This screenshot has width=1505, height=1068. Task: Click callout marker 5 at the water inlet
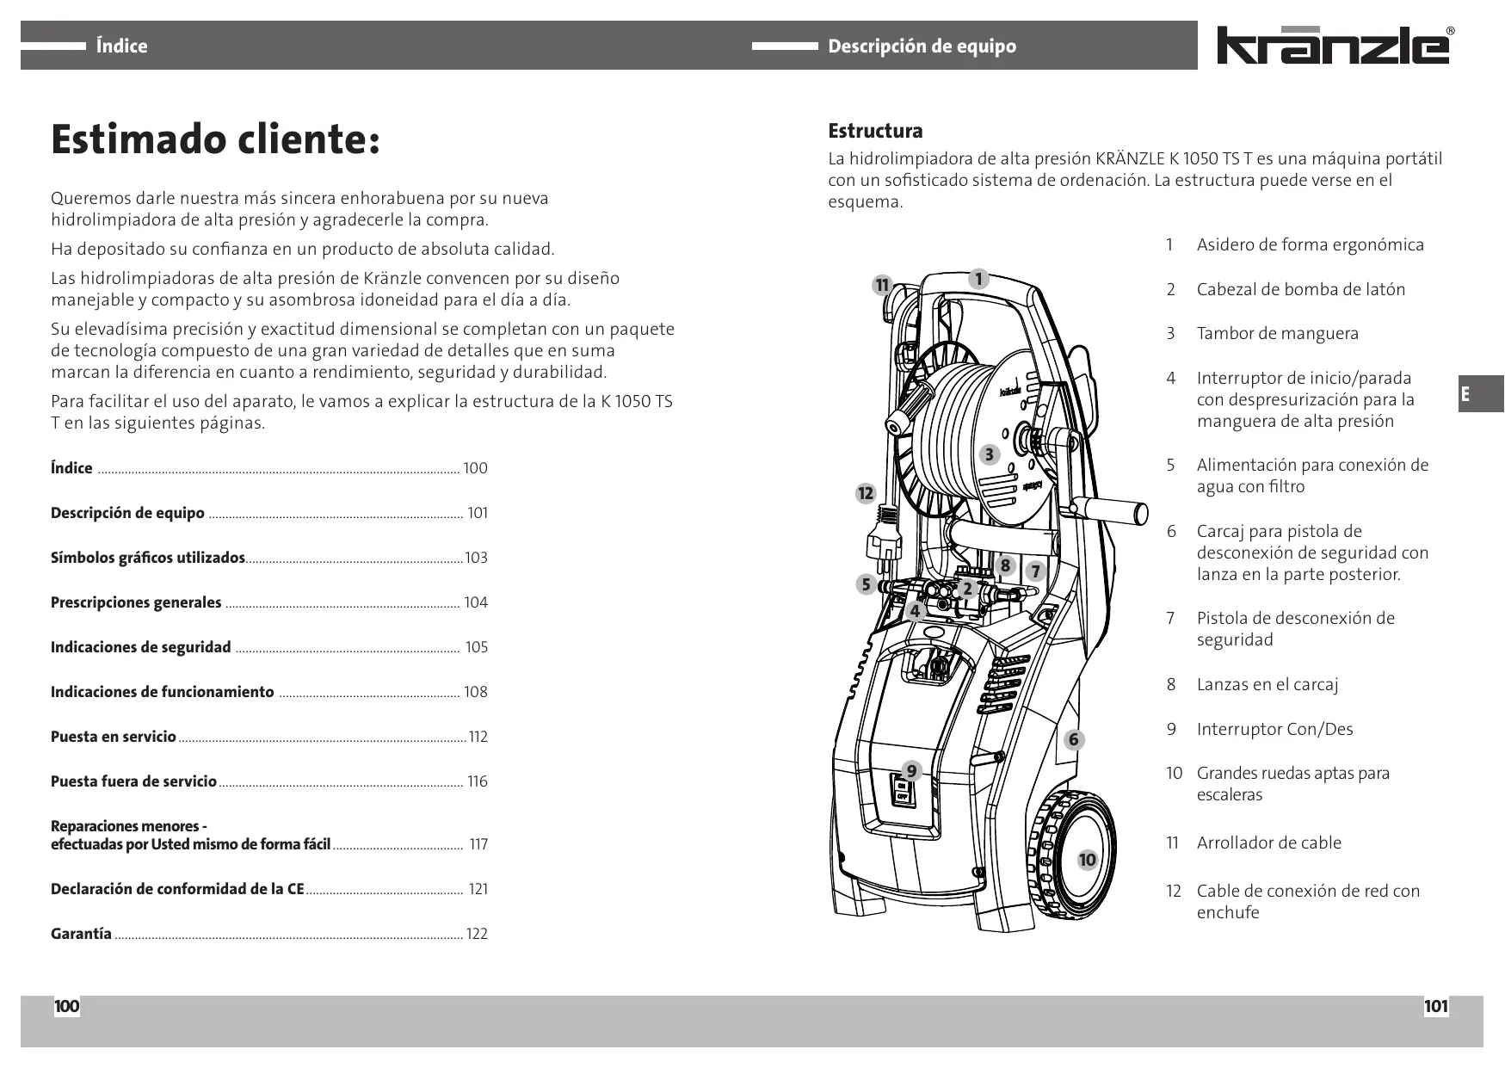point(867,584)
